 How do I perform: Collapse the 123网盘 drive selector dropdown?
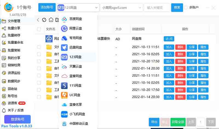pyautogui.click(x=78, y=8)
